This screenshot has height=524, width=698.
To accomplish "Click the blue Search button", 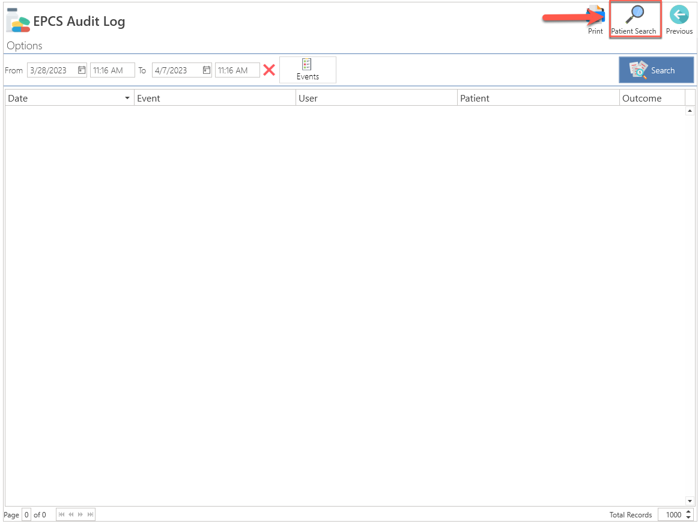I will point(656,70).
